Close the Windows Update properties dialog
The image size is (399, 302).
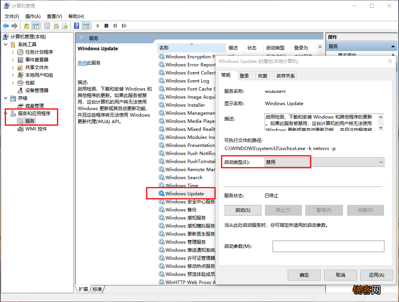click(390, 61)
